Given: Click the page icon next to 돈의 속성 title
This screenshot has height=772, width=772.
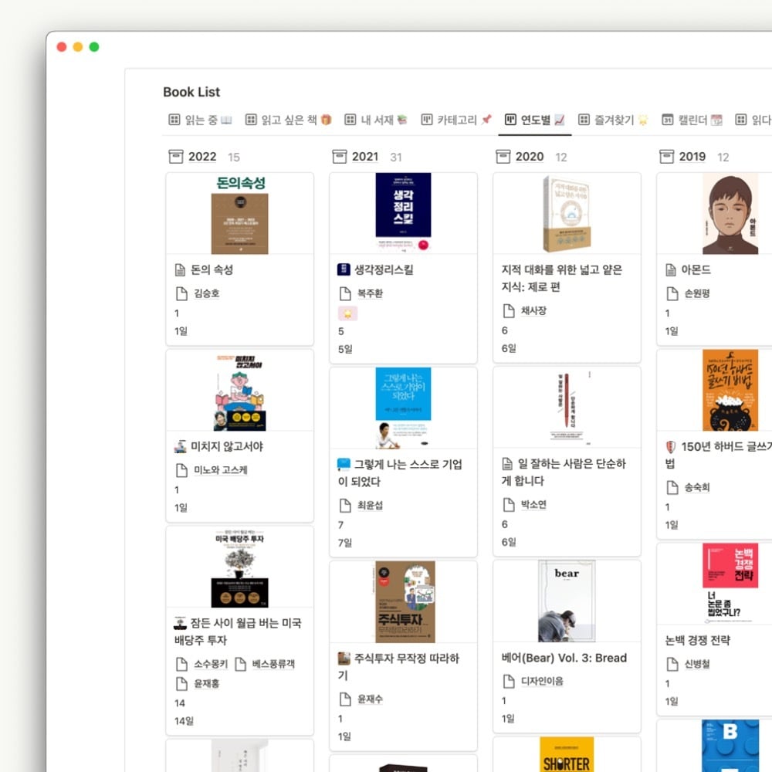Looking at the screenshot, I should (x=180, y=269).
